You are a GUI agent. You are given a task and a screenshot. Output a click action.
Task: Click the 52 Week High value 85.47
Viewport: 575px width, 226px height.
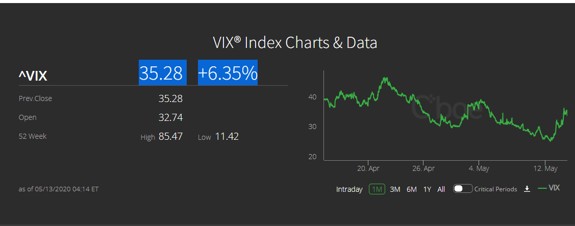click(170, 136)
